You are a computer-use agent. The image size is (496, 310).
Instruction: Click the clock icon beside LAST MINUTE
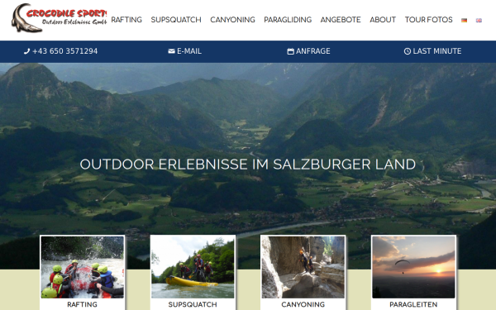tap(408, 51)
